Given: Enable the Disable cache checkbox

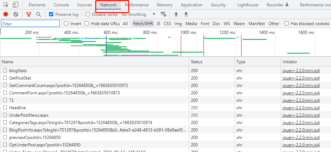Looking at the screenshot, I should [x=88, y=14].
